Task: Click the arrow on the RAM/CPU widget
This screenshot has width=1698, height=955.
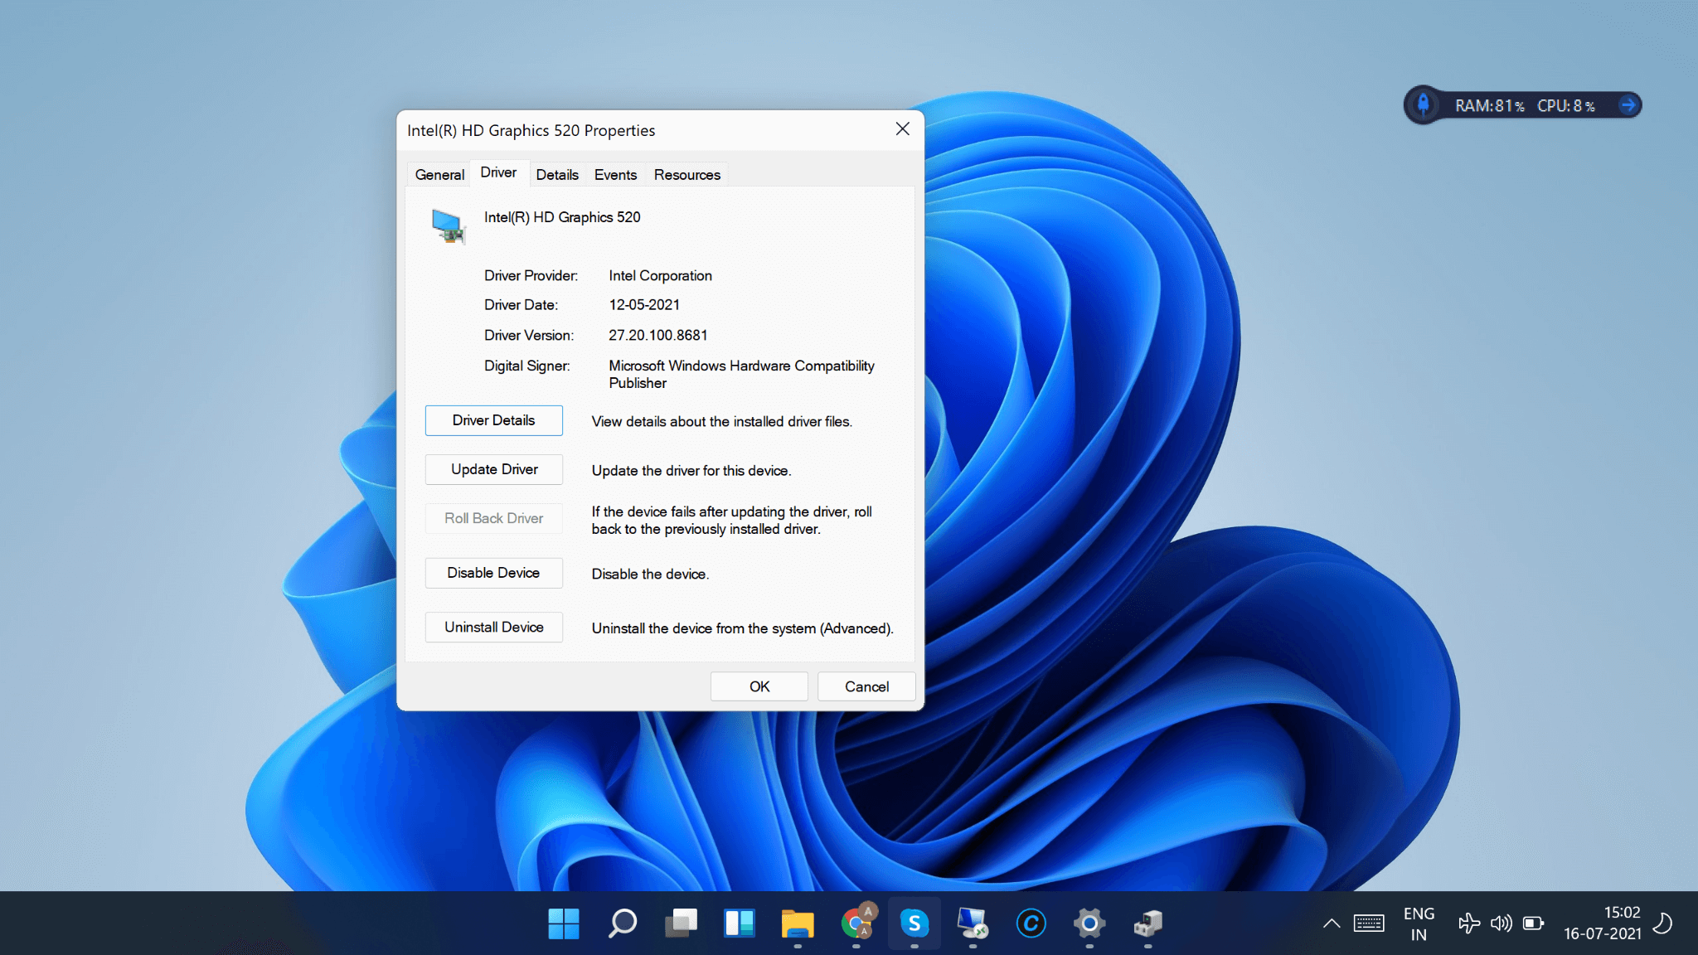Action: click(1628, 105)
